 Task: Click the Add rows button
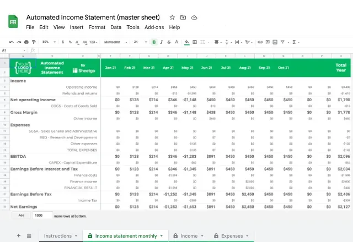tap(21, 216)
